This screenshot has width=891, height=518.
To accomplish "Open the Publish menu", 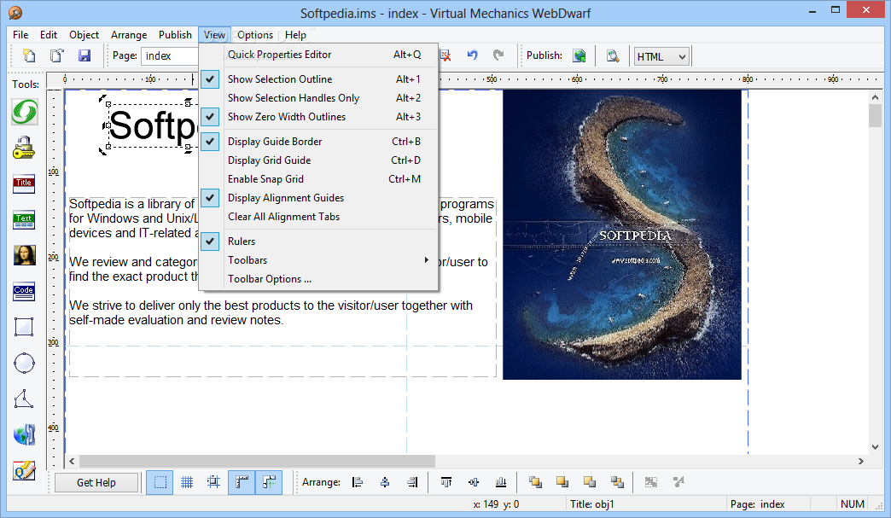I will click(x=175, y=35).
